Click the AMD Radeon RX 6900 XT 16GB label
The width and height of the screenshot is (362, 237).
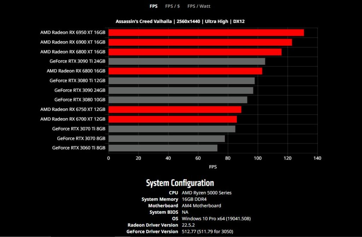click(x=73, y=42)
